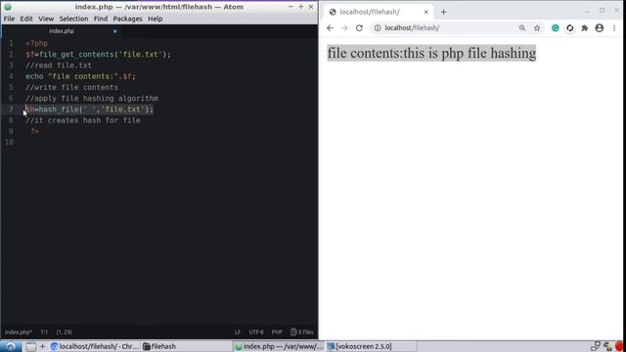This screenshot has height=352, width=626.
Task: Switch to index.php Atom taskbar entry
Action: (279, 346)
